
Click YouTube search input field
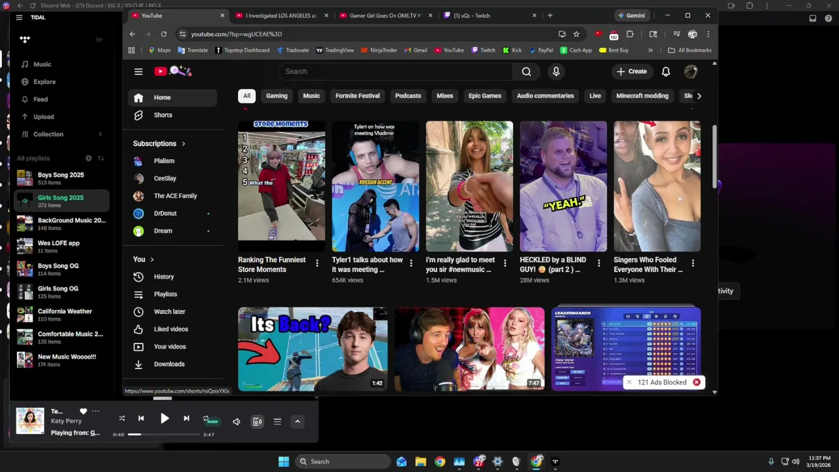click(395, 71)
